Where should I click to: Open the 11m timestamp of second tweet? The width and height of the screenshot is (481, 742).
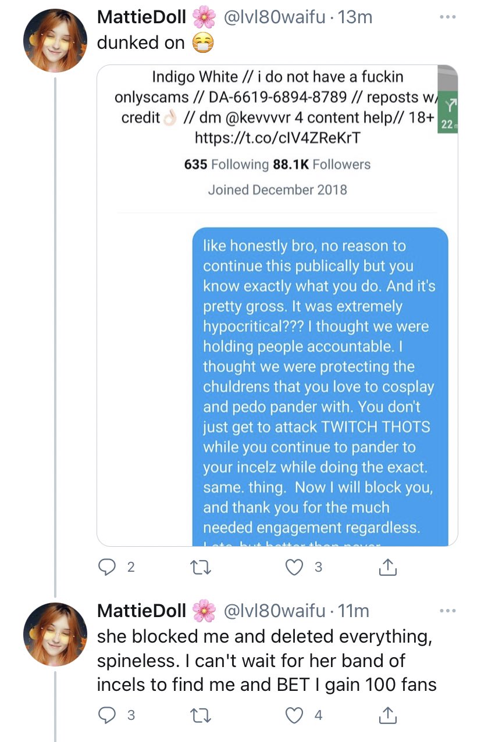click(354, 611)
